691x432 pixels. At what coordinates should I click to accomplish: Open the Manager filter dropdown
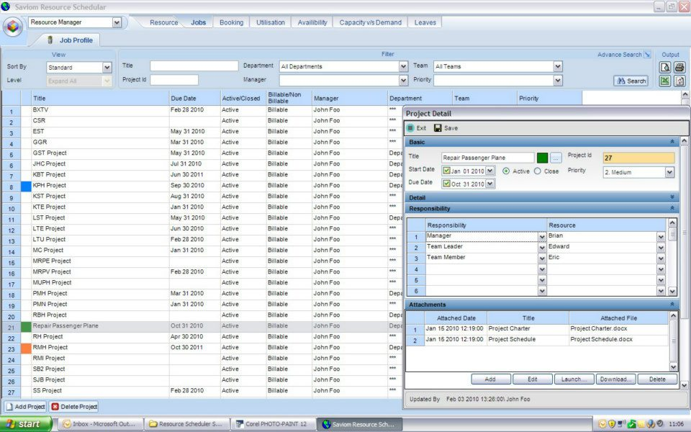403,80
